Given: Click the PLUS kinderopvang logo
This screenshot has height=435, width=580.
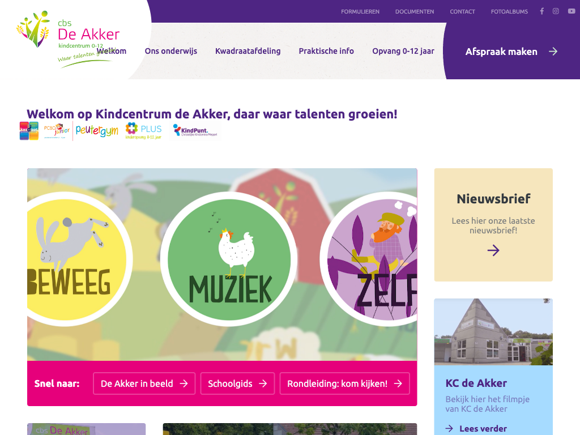Looking at the screenshot, I should (143, 131).
